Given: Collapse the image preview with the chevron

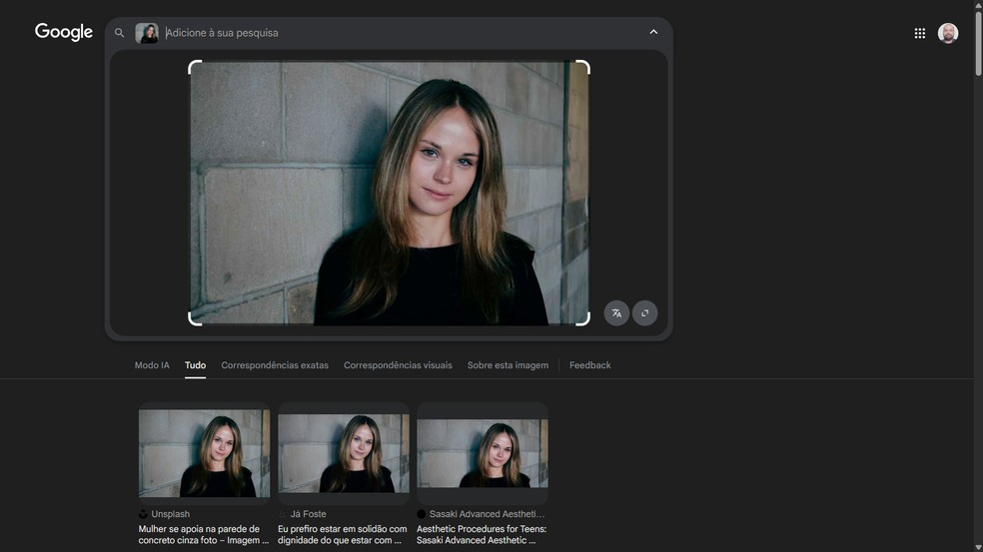Looking at the screenshot, I should (653, 32).
